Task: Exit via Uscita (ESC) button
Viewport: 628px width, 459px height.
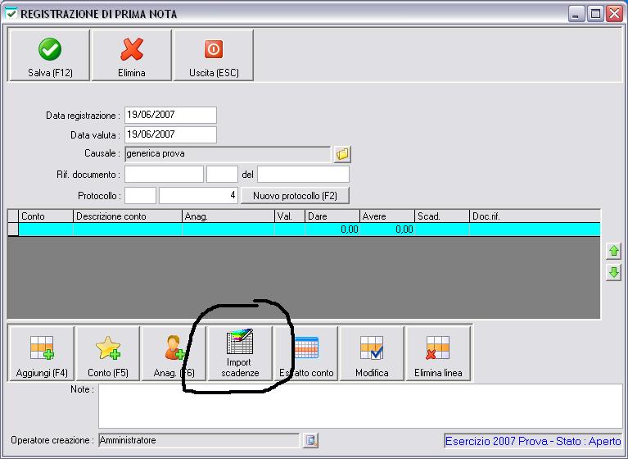Action: tap(214, 55)
